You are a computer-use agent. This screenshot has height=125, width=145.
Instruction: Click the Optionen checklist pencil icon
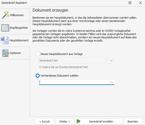pyautogui.click(x=6, y=53)
